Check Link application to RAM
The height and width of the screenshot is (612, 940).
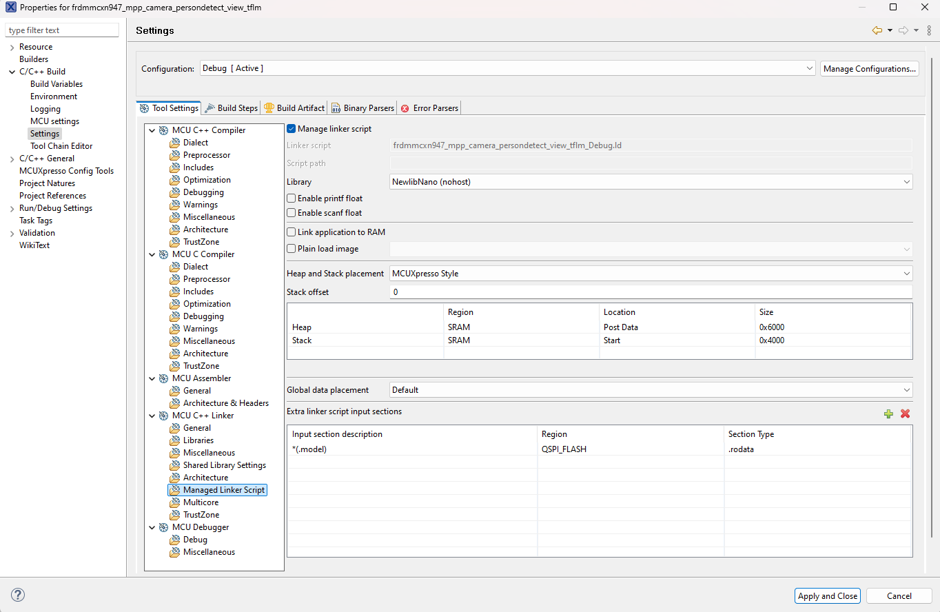(x=291, y=232)
